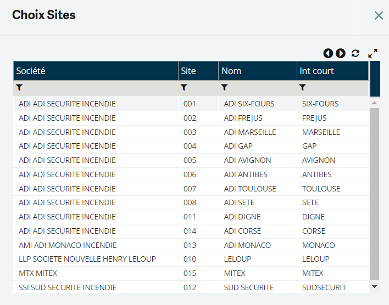
Task: Select the ADI MARSEILLE site row
Action: pyautogui.click(x=249, y=132)
